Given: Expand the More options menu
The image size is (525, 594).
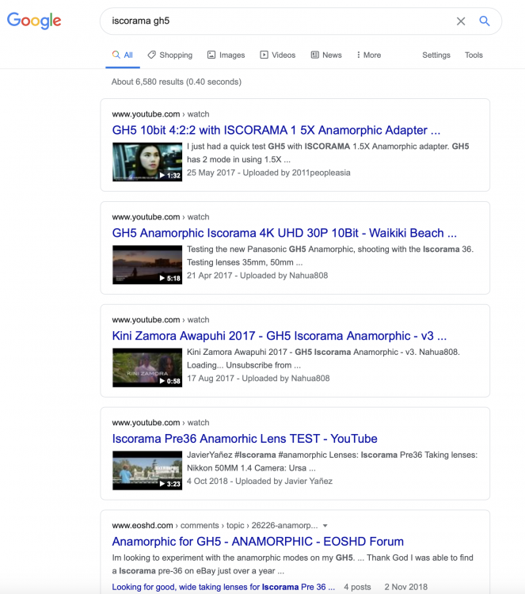Looking at the screenshot, I should (368, 55).
